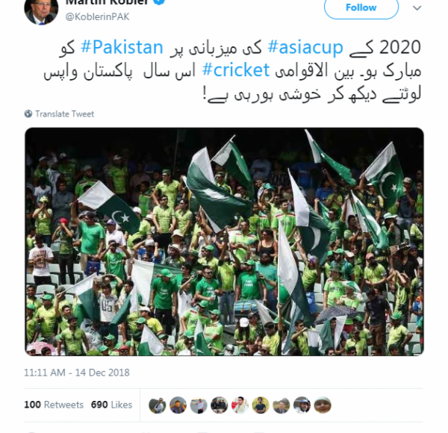View the 690 Likes list
This screenshot has height=433, width=448.
point(111,405)
